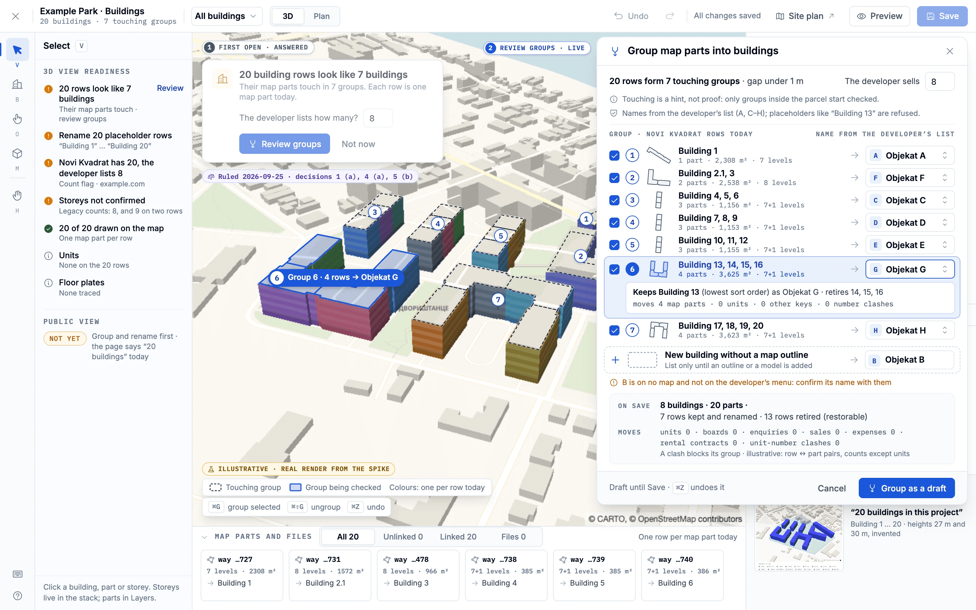Open the Objekat H name dropdown
Screen dimensions: 976x610
[x=910, y=330]
